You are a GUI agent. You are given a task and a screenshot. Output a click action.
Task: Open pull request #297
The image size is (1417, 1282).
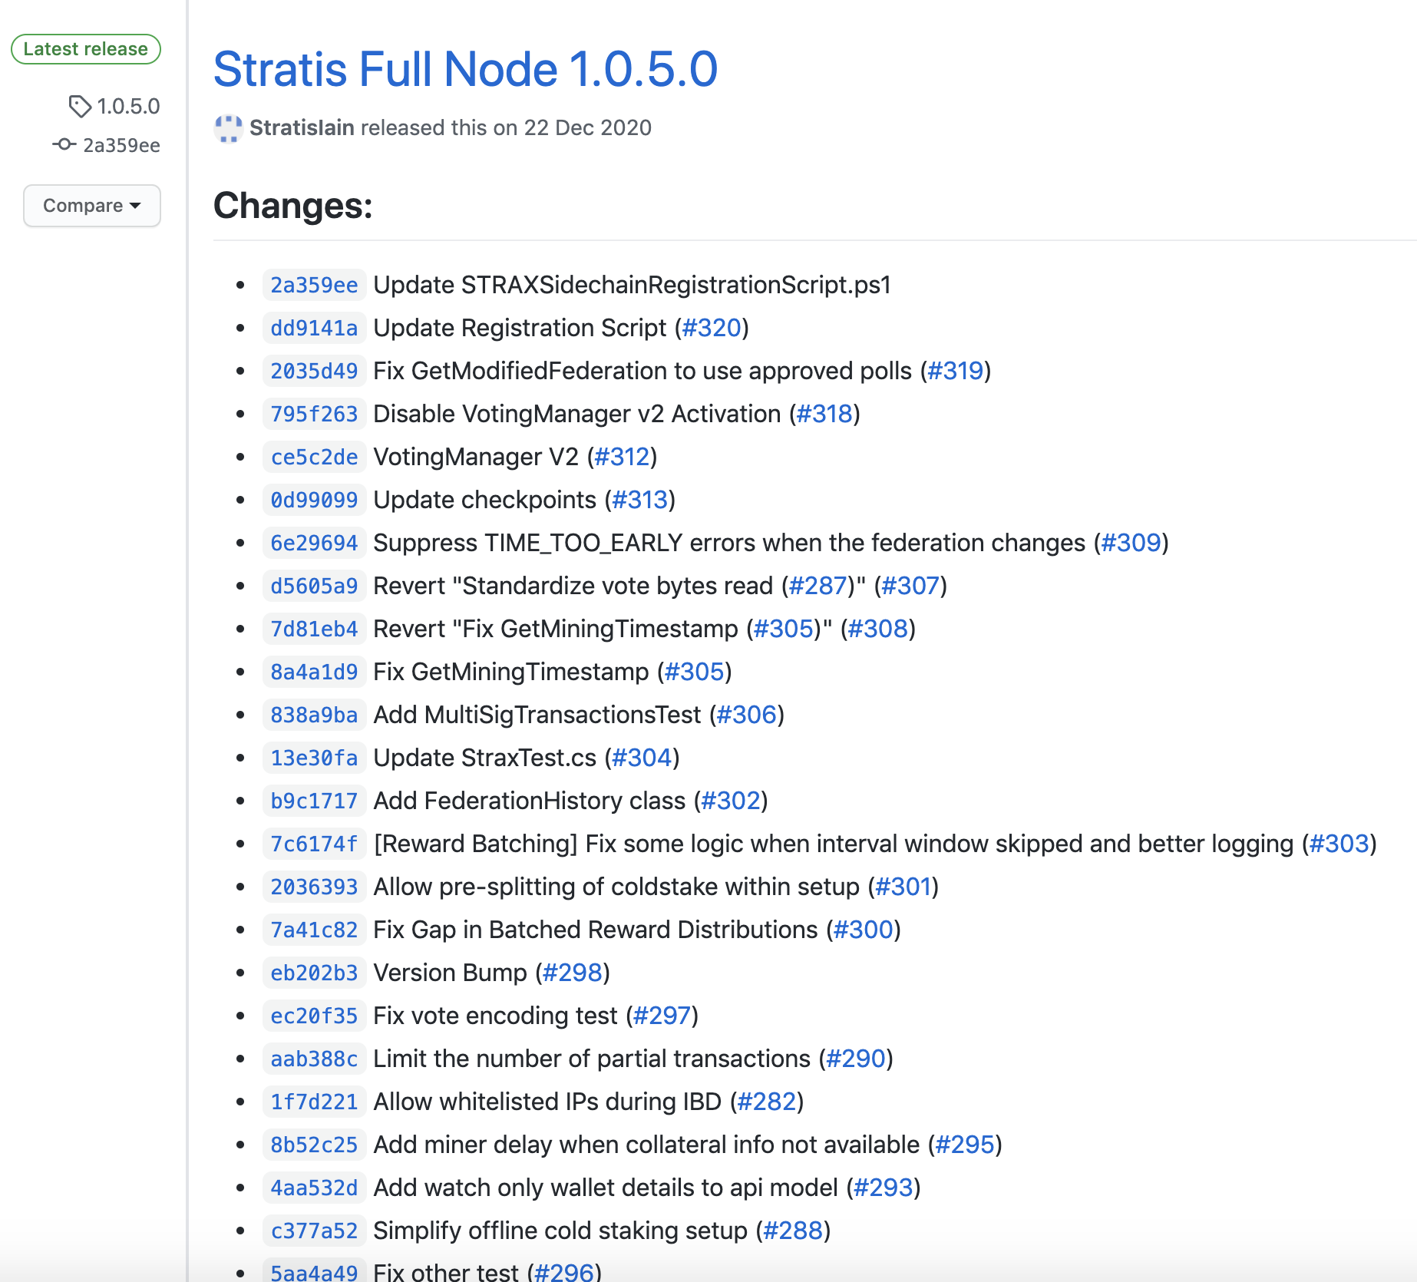pyautogui.click(x=662, y=1016)
